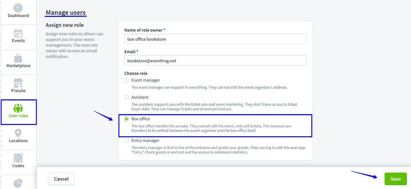Open the Locations pin icon
The width and height of the screenshot is (411, 189).
(x=18, y=133)
